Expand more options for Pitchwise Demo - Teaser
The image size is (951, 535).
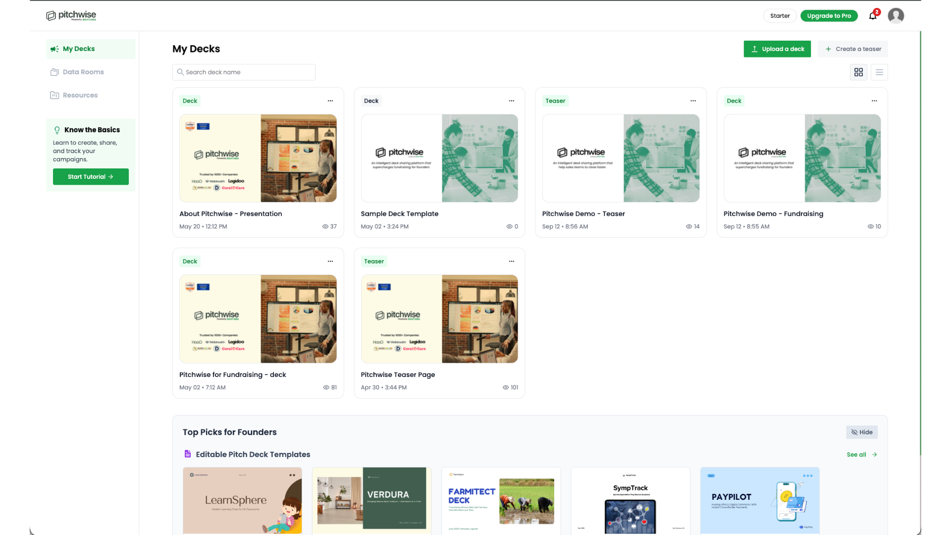(x=693, y=101)
